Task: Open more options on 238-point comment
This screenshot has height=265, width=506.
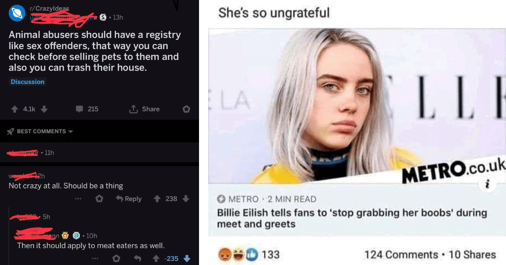Action: (78, 199)
